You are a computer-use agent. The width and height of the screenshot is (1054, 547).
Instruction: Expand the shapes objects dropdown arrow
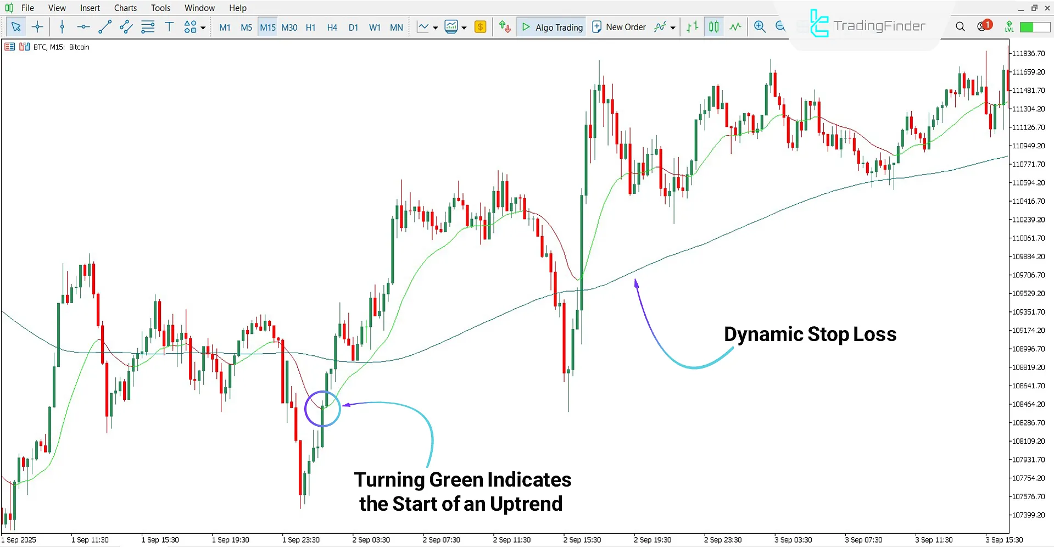point(203,27)
